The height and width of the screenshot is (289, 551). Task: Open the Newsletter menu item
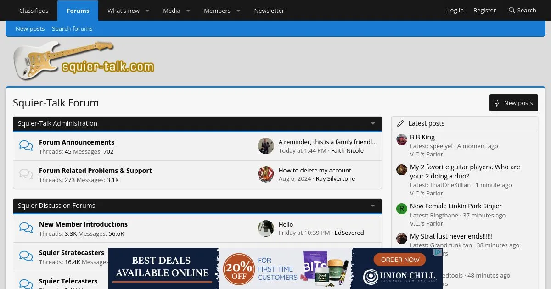tap(269, 11)
